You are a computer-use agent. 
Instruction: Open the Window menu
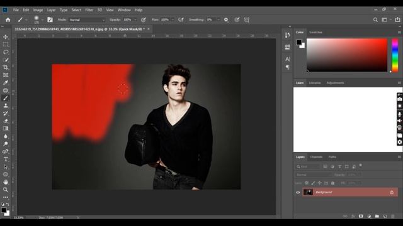124,10
